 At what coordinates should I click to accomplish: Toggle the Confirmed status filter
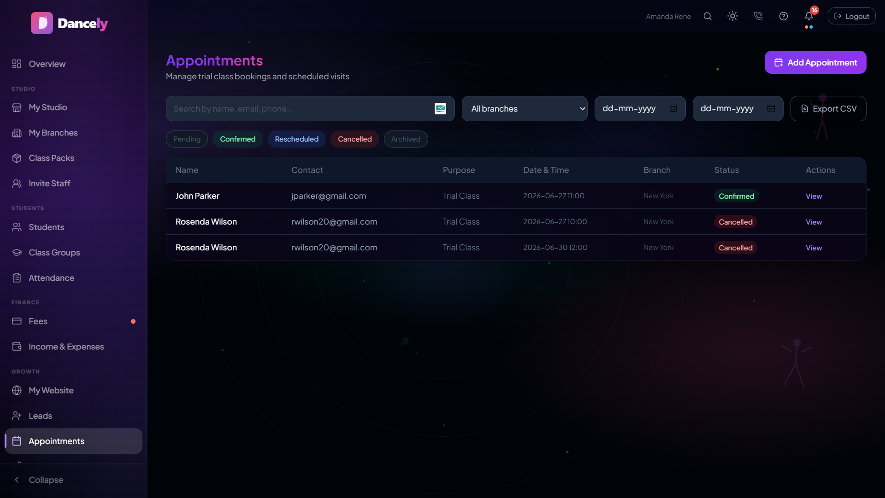click(237, 139)
